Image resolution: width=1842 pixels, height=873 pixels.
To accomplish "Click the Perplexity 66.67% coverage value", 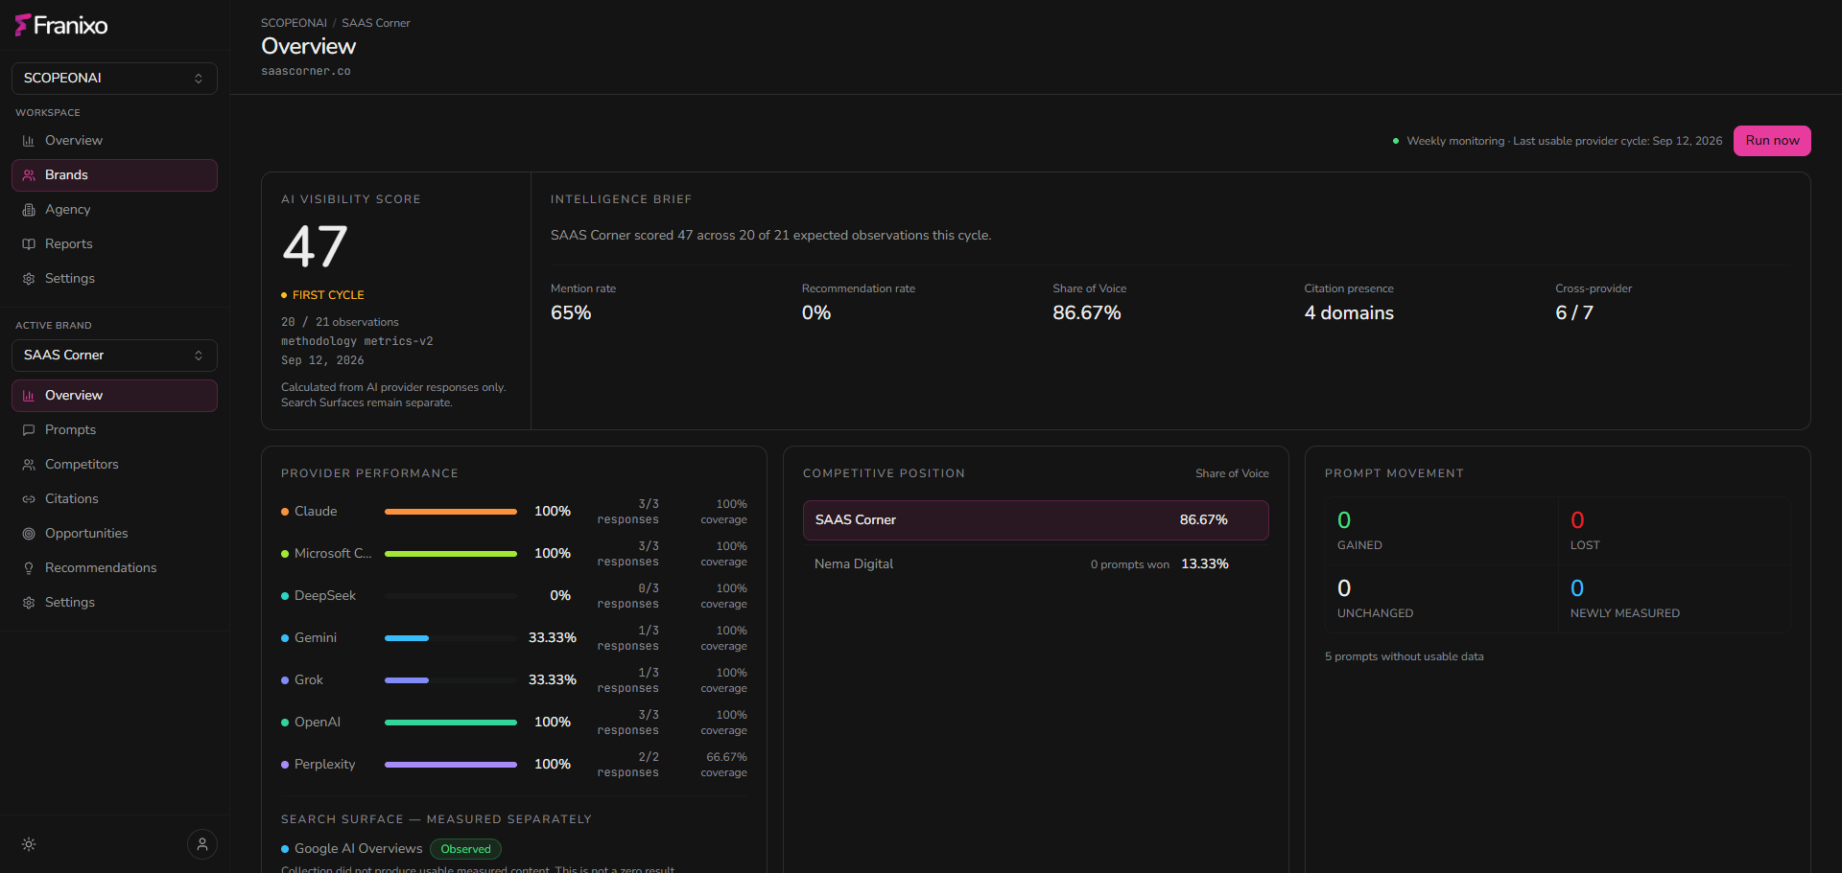I will (726, 757).
